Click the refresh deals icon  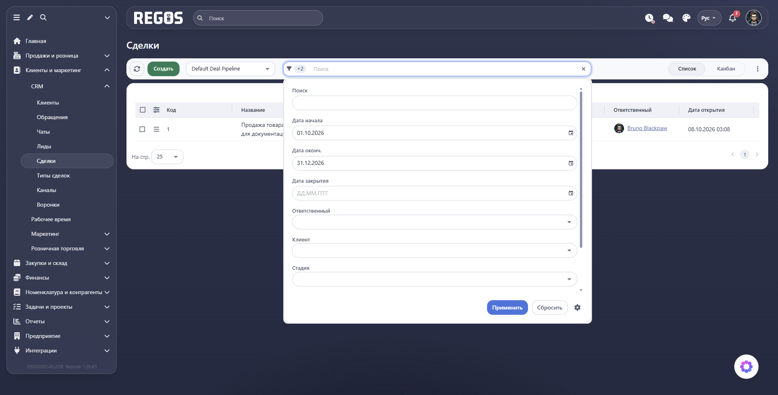[137, 69]
